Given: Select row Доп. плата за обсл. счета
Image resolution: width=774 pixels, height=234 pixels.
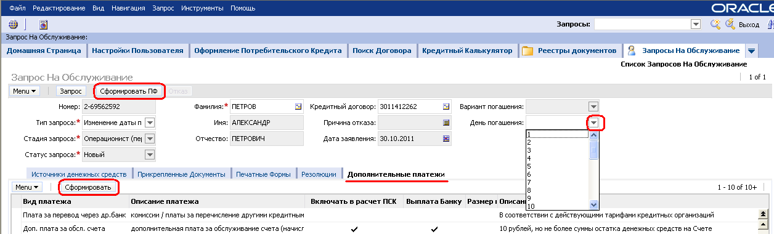Looking at the screenshot, I should pos(385,229).
